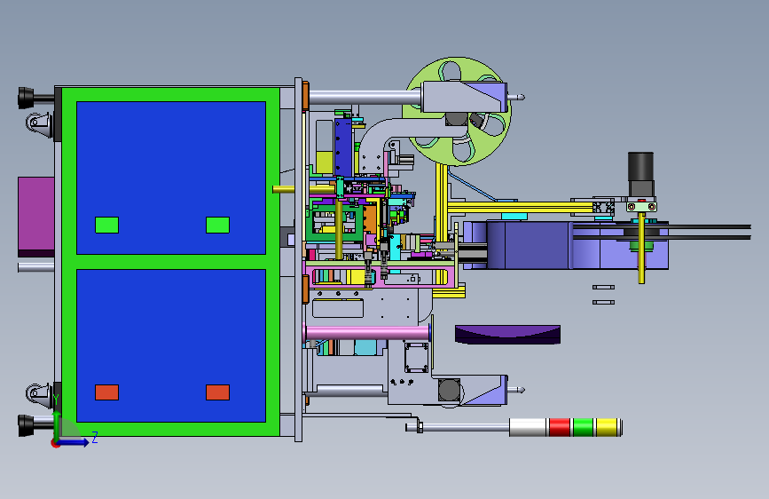This screenshot has height=499, width=769.
Task: Select the right red square on lower panel
Action: pos(218,392)
